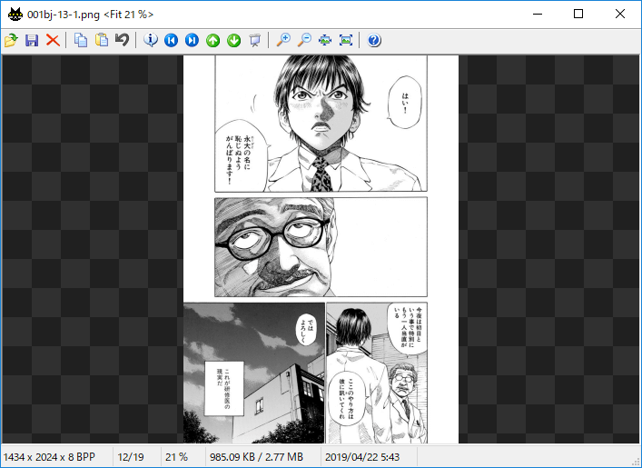Click the 21 % zoom value in status bar
The image size is (642, 468).
tap(176, 457)
